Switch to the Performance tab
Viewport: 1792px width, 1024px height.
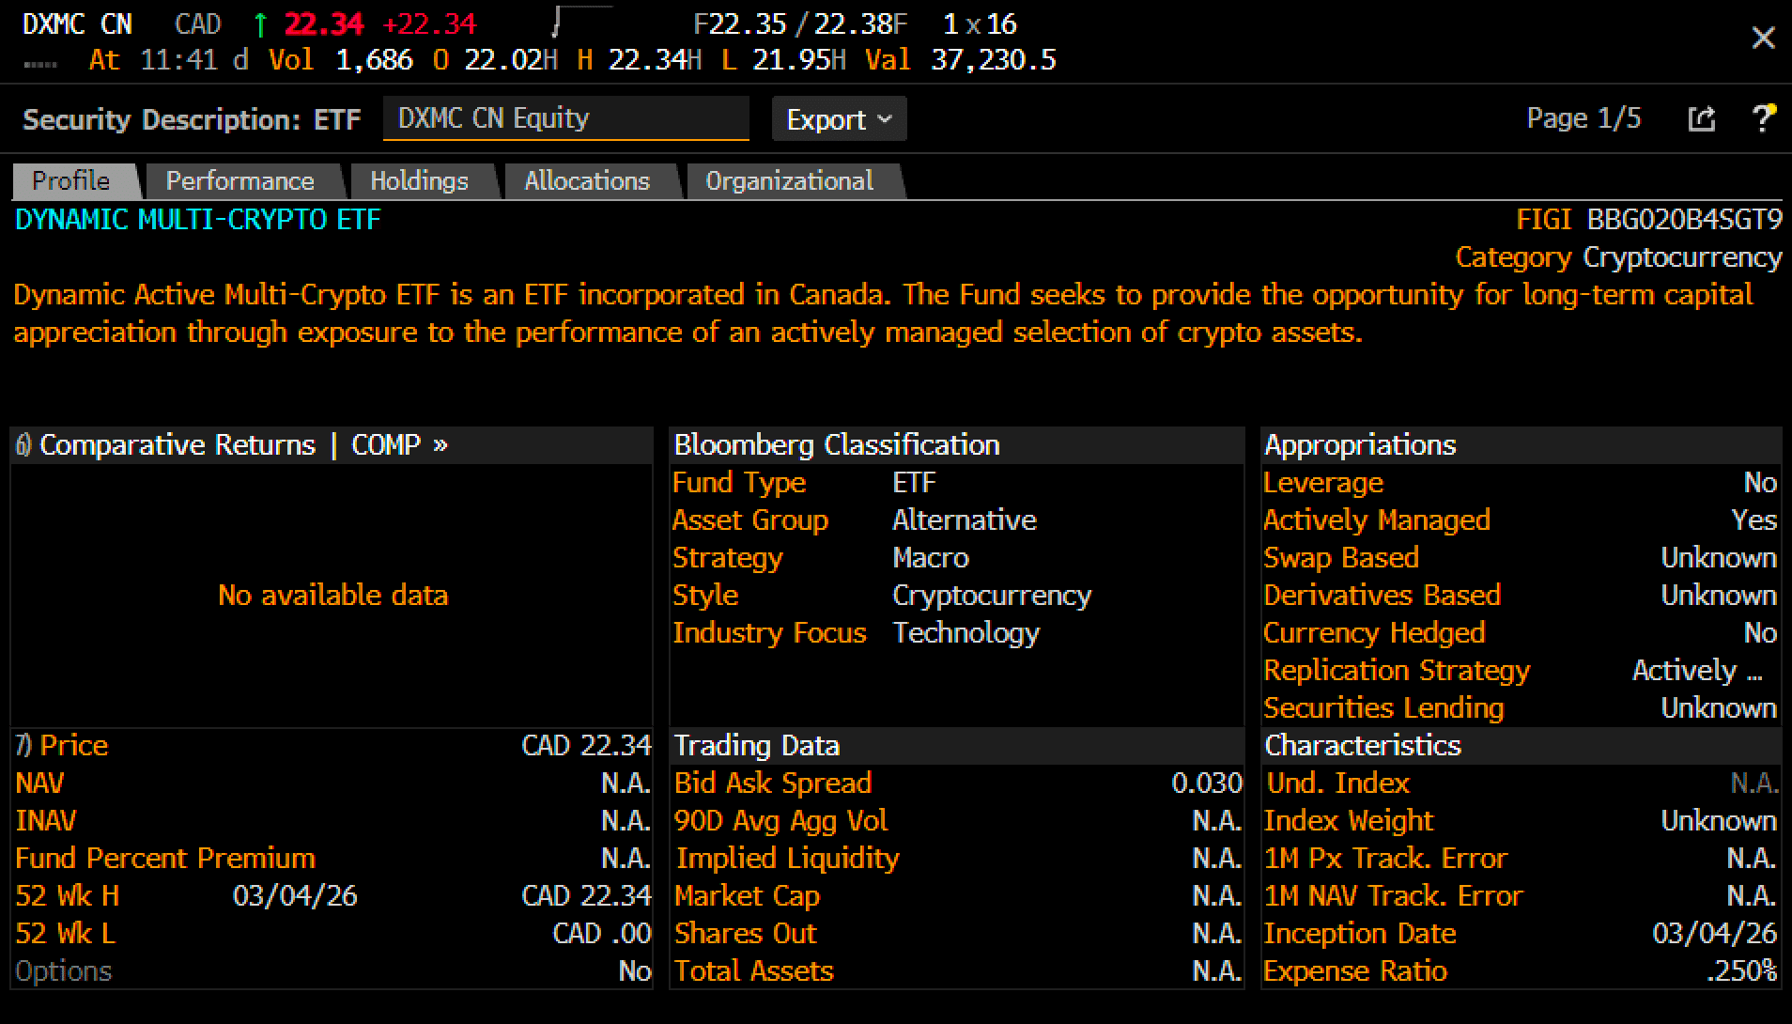[240, 179]
